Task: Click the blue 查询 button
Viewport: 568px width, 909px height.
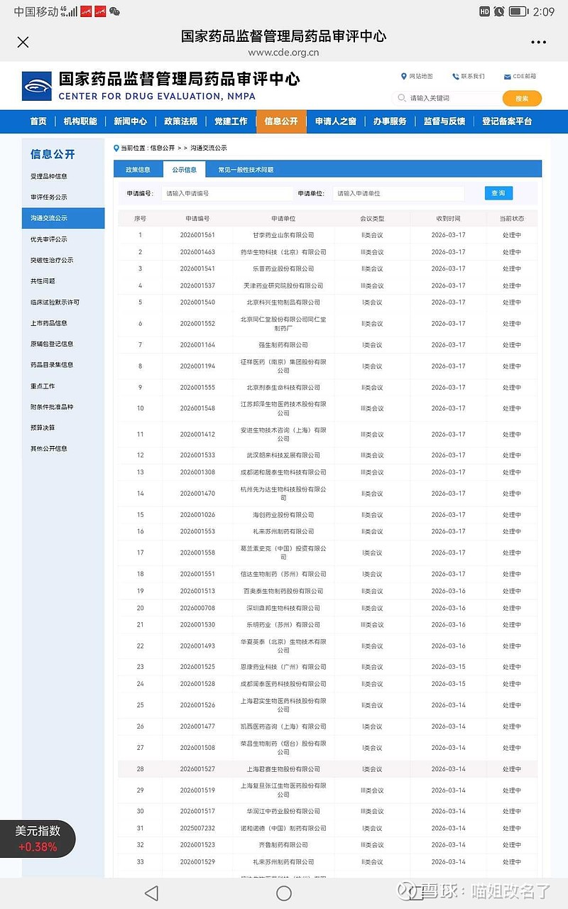Action: tap(498, 193)
